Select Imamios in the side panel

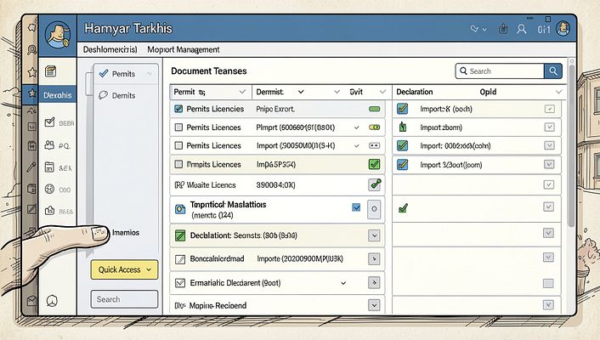pos(126,233)
